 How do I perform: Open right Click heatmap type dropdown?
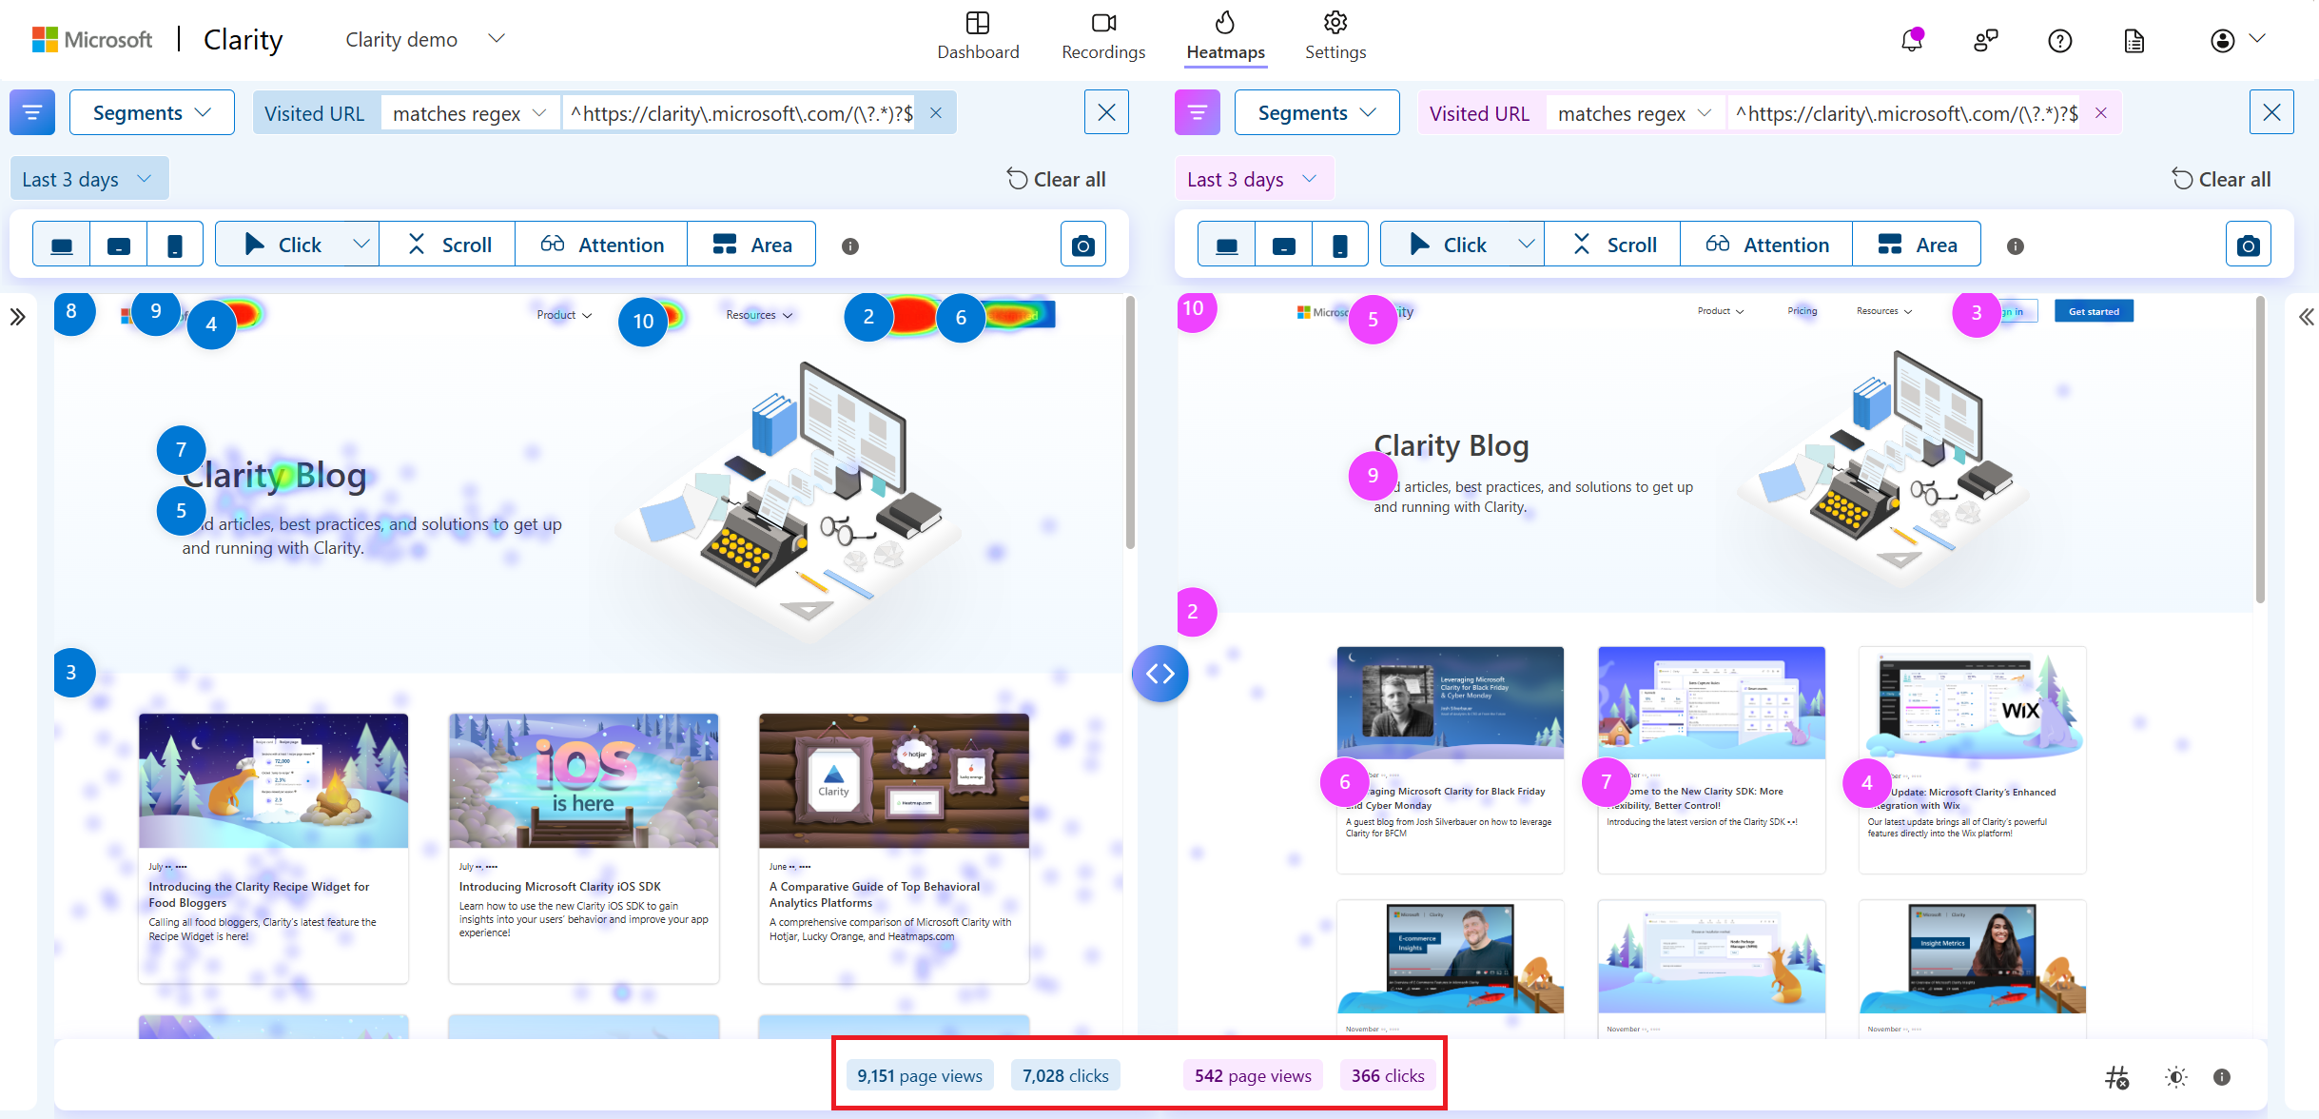click(x=1526, y=245)
